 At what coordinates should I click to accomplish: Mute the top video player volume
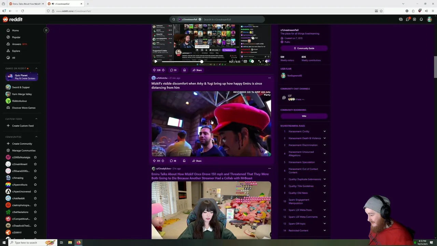(267, 61)
